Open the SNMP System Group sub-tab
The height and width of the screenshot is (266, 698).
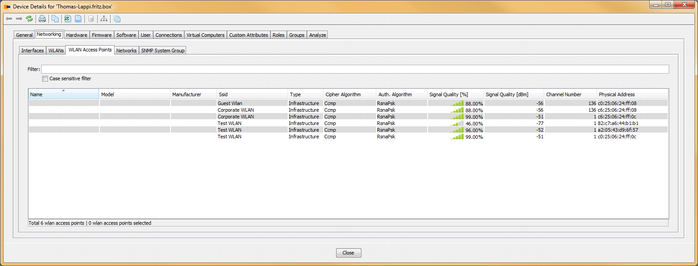(163, 51)
